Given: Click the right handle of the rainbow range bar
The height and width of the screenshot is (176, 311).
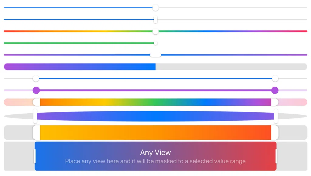Looking at the screenshot, I should click(x=275, y=102).
